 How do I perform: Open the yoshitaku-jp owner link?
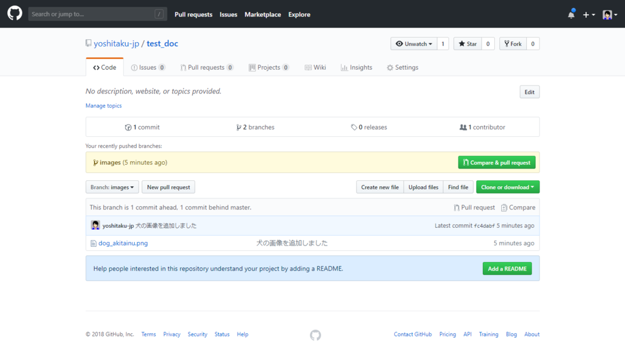click(117, 43)
